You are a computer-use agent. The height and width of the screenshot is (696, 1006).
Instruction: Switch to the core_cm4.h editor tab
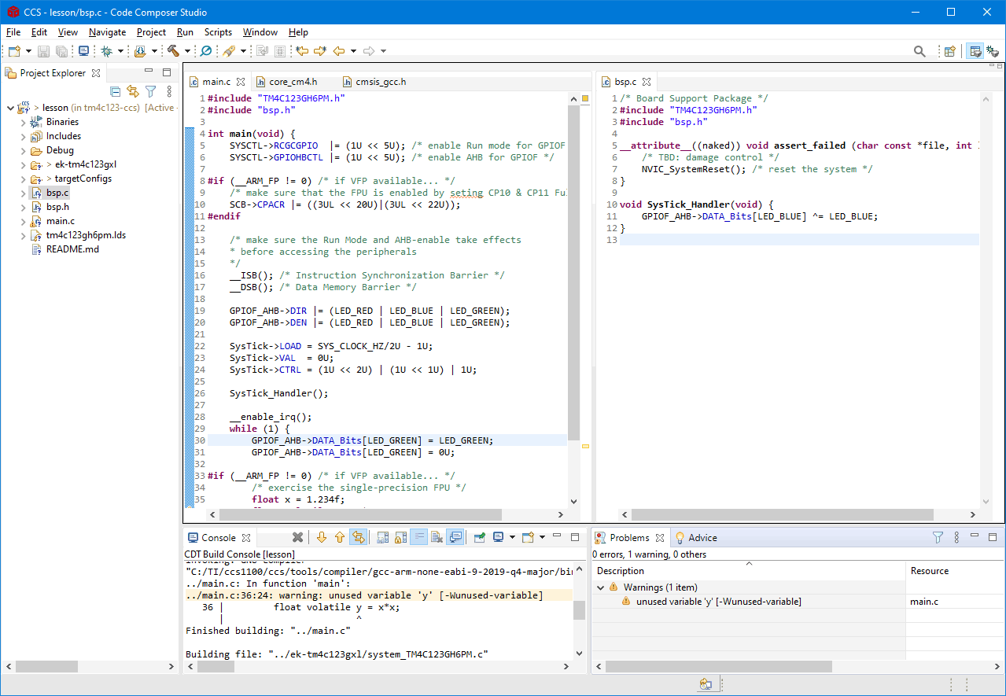[x=293, y=82]
